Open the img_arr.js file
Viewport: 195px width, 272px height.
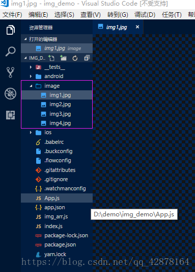[x=57, y=217]
